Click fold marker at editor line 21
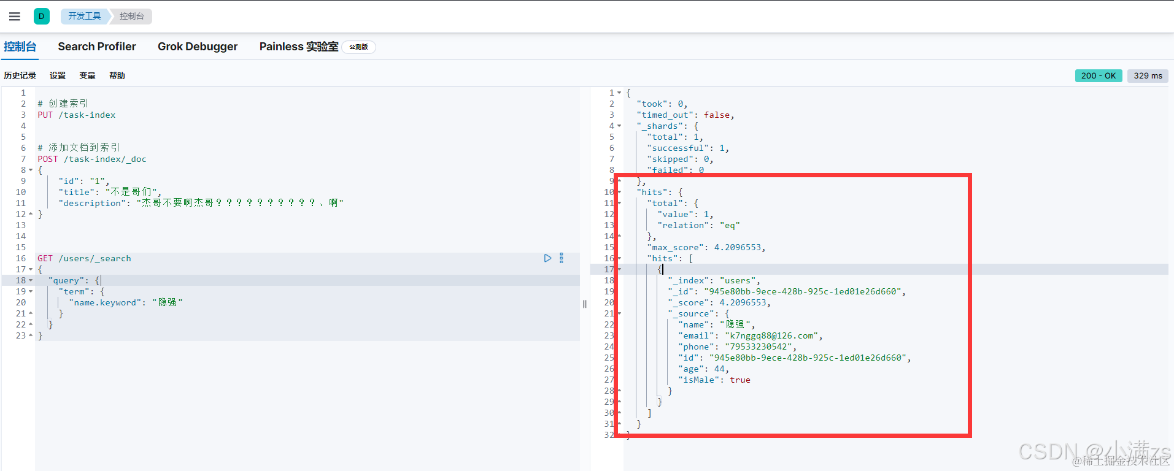 tap(31, 313)
